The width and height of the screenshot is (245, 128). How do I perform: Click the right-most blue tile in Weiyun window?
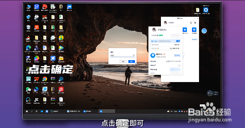click(x=194, y=30)
